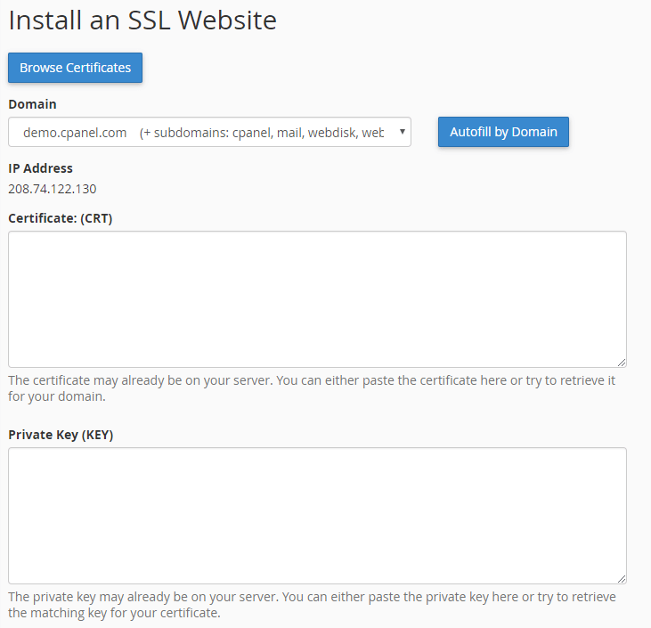
Task: Click the Install an SSL Website heading
Action: [x=142, y=20]
